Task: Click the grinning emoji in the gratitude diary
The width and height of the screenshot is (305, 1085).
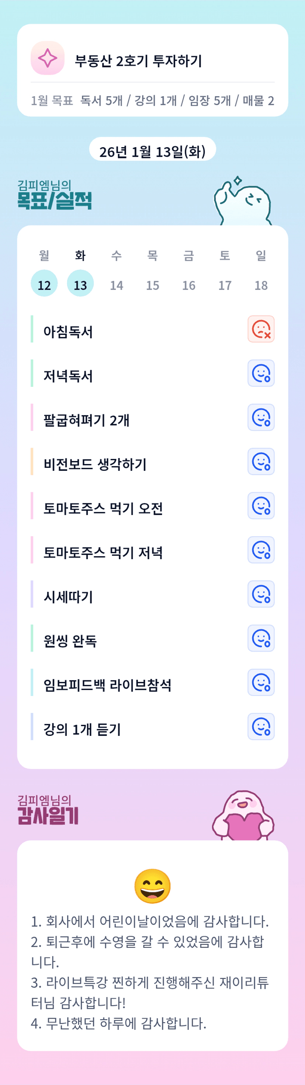Action: (x=153, y=886)
